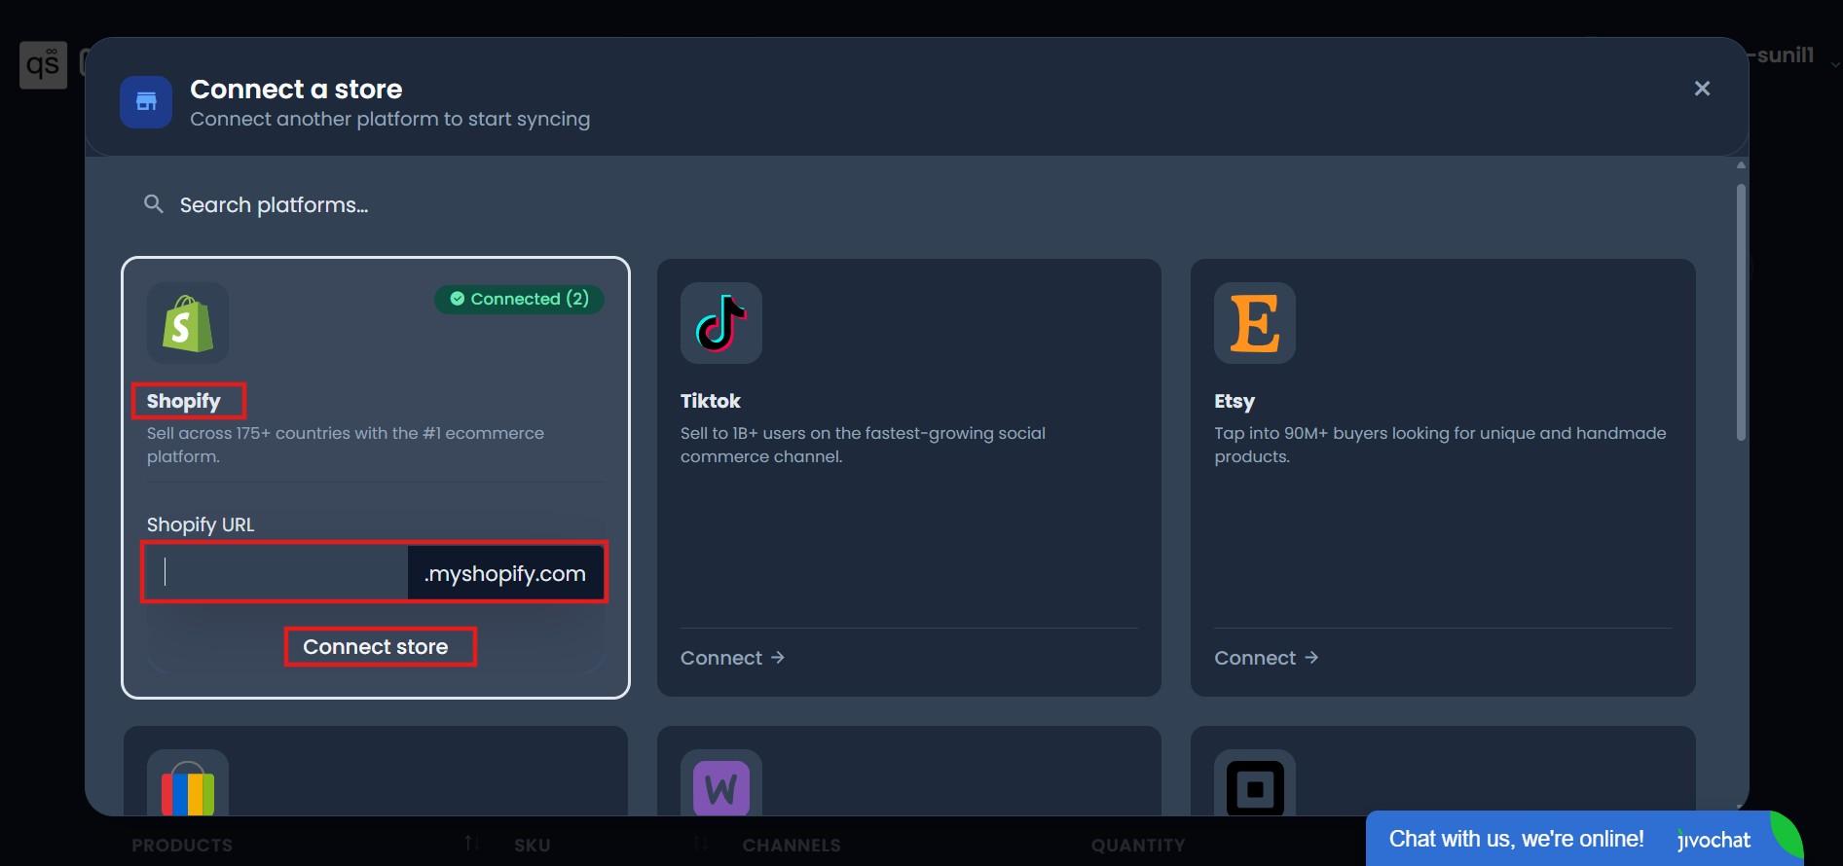Click the purple W platform icon
The height and width of the screenshot is (866, 1843).
[721, 784]
